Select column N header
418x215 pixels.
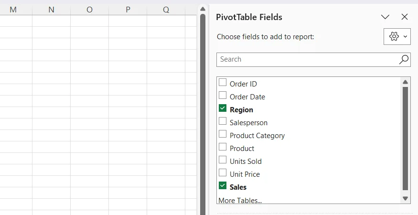[x=51, y=10]
